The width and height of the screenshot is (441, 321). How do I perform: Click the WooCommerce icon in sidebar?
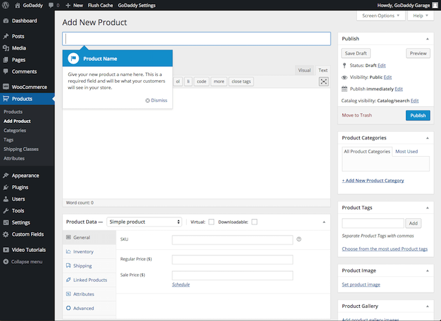pos(6,87)
